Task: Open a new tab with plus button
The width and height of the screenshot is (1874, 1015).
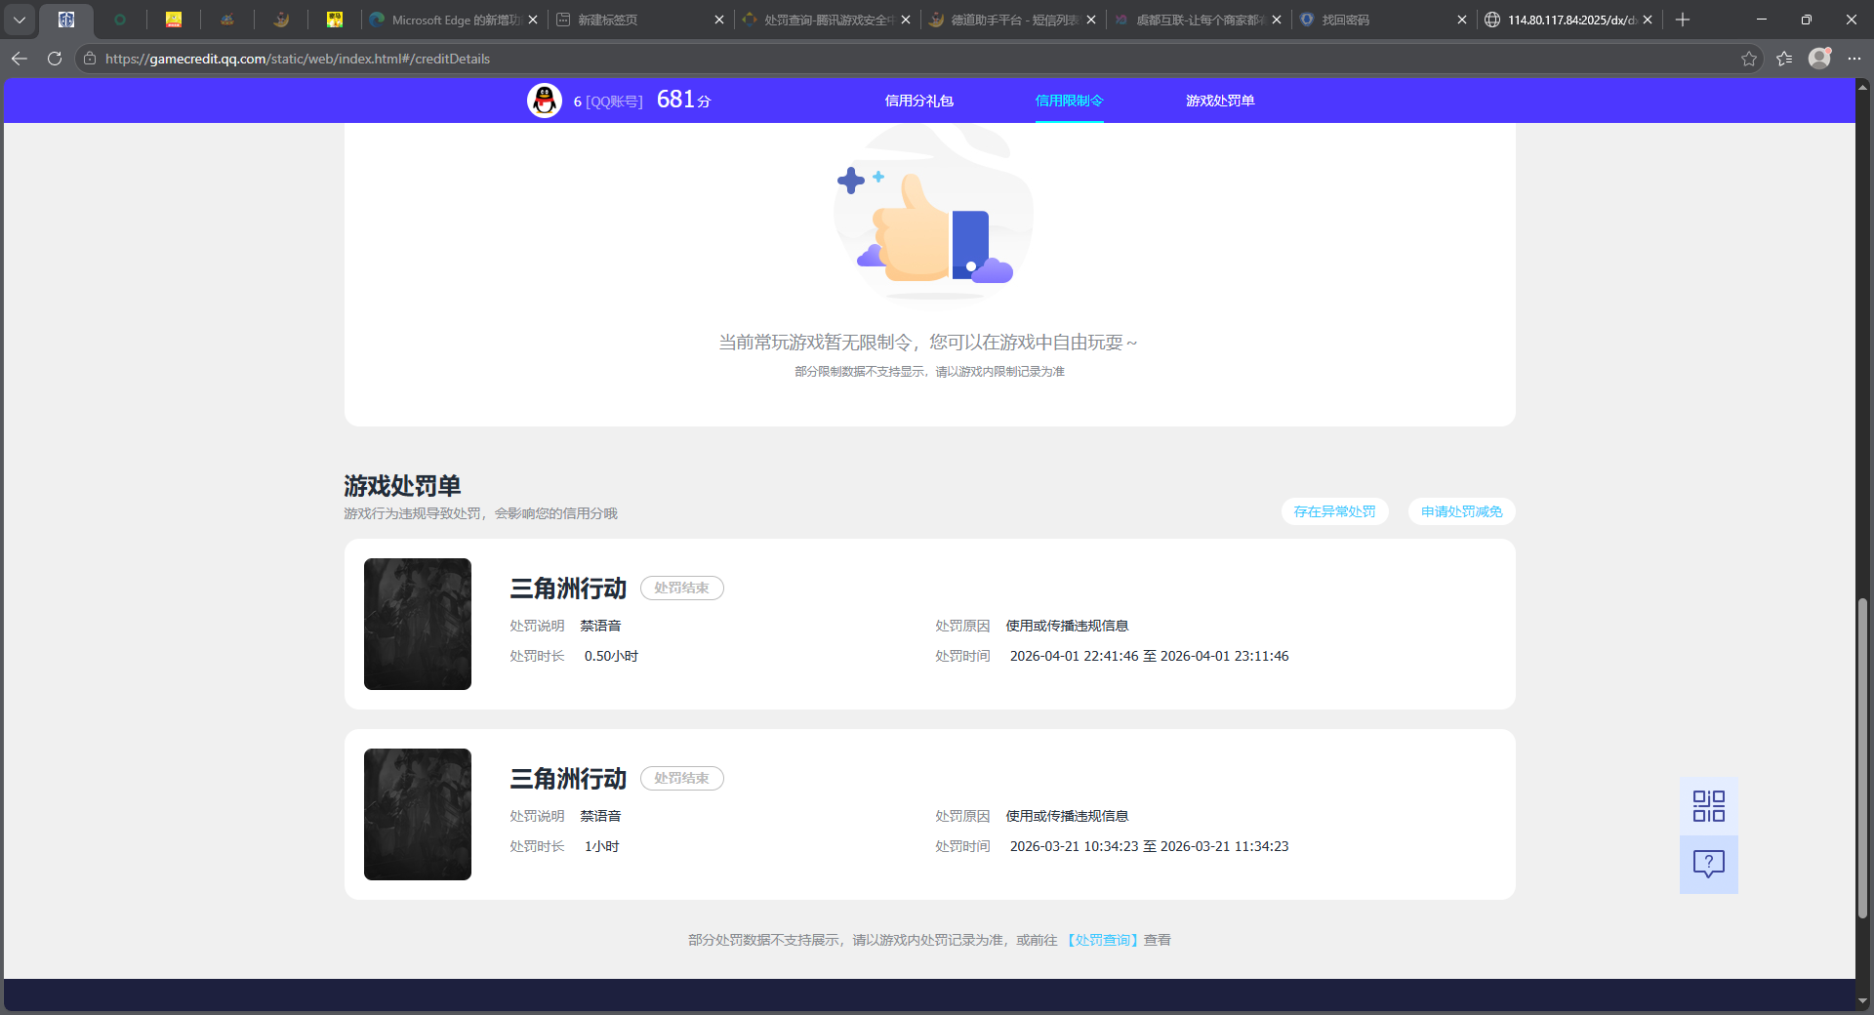Action: click(1683, 20)
